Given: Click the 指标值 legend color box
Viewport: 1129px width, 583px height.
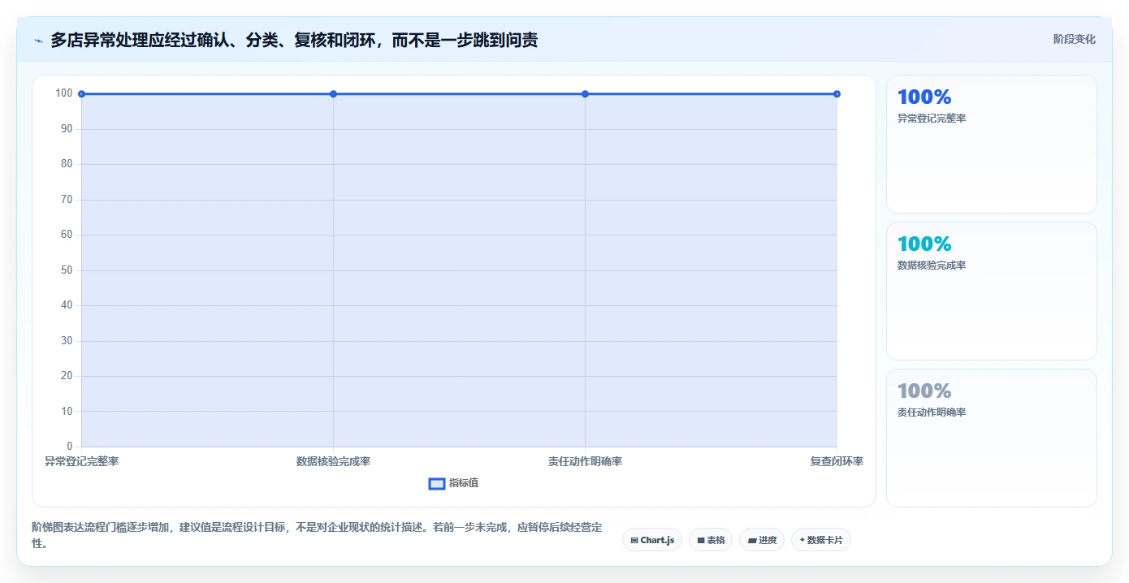Looking at the screenshot, I should [x=437, y=483].
